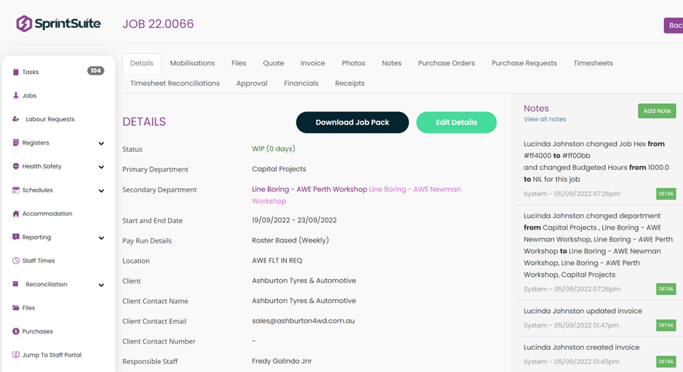Click the SprintSuite logo
The height and width of the screenshot is (372, 683).
pyautogui.click(x=58, y=23)
